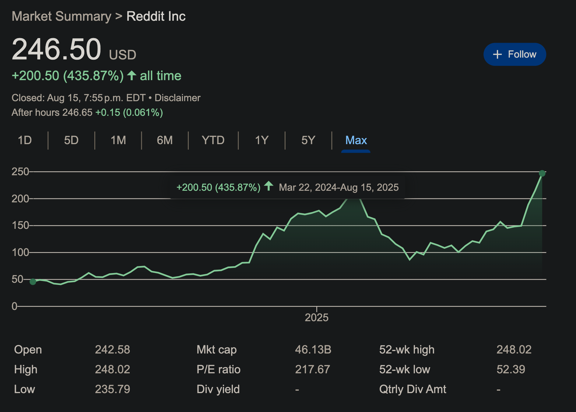Click the all time gain arrow icon
Viewport: 576px width, 412px height.
(132, 75)
